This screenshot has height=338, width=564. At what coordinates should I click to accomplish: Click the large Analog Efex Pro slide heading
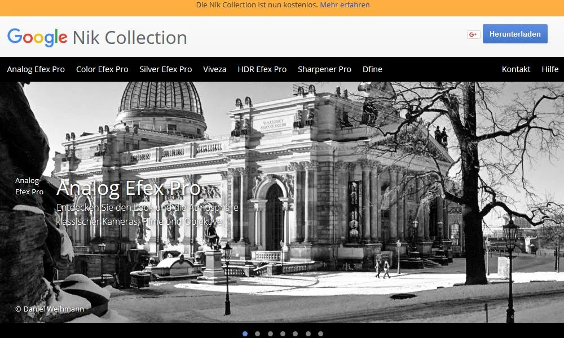[x=129, y=188]
